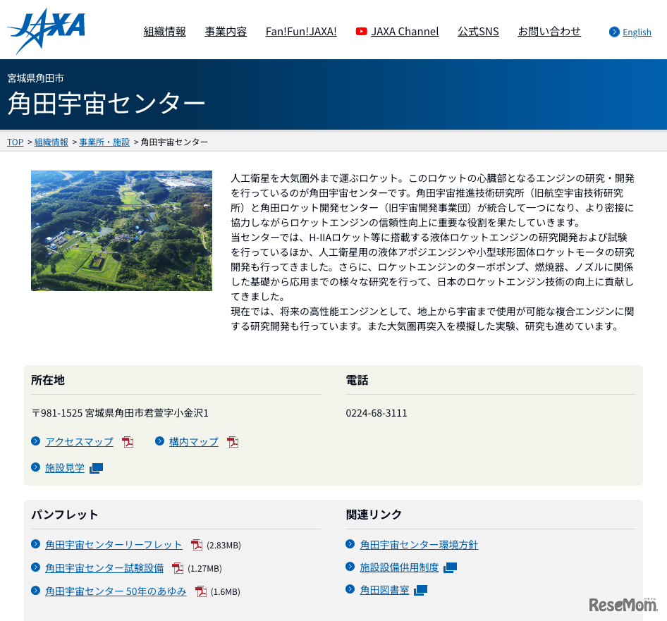Viewport: 667px width, 621px height.
Task: Click the PDF icon for 試験設備 1.27MB
Action: 178,568
